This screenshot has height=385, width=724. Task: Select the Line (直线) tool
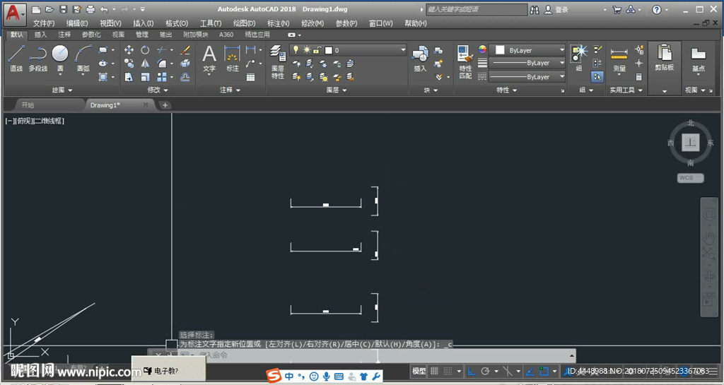[16, 58]
